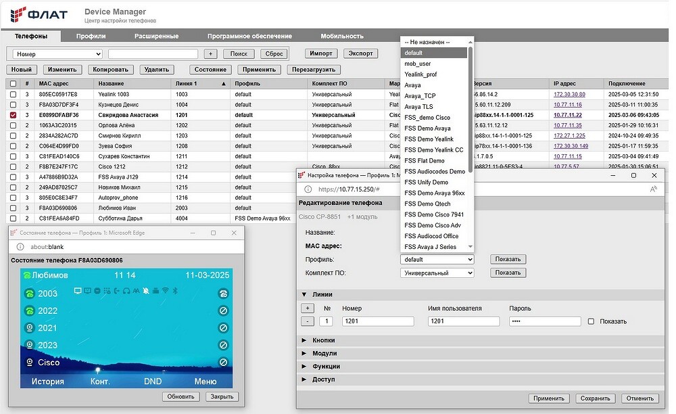Select the checkbox for Кузнецов Денис

[13, 104]
